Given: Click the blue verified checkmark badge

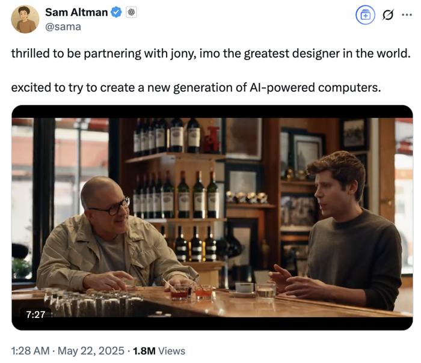Looking at the screenshot, I should coord(116,13).
